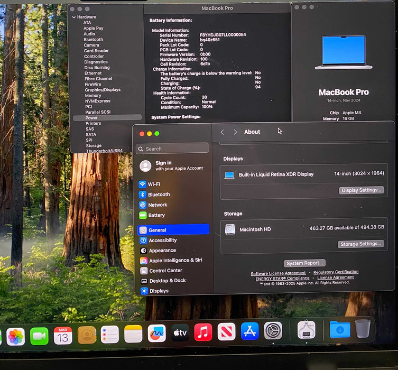This screenshot has height=370, width=398.
Task: Select NVMExpress in System Information sidebar
Action: click(x=98, y=101)
